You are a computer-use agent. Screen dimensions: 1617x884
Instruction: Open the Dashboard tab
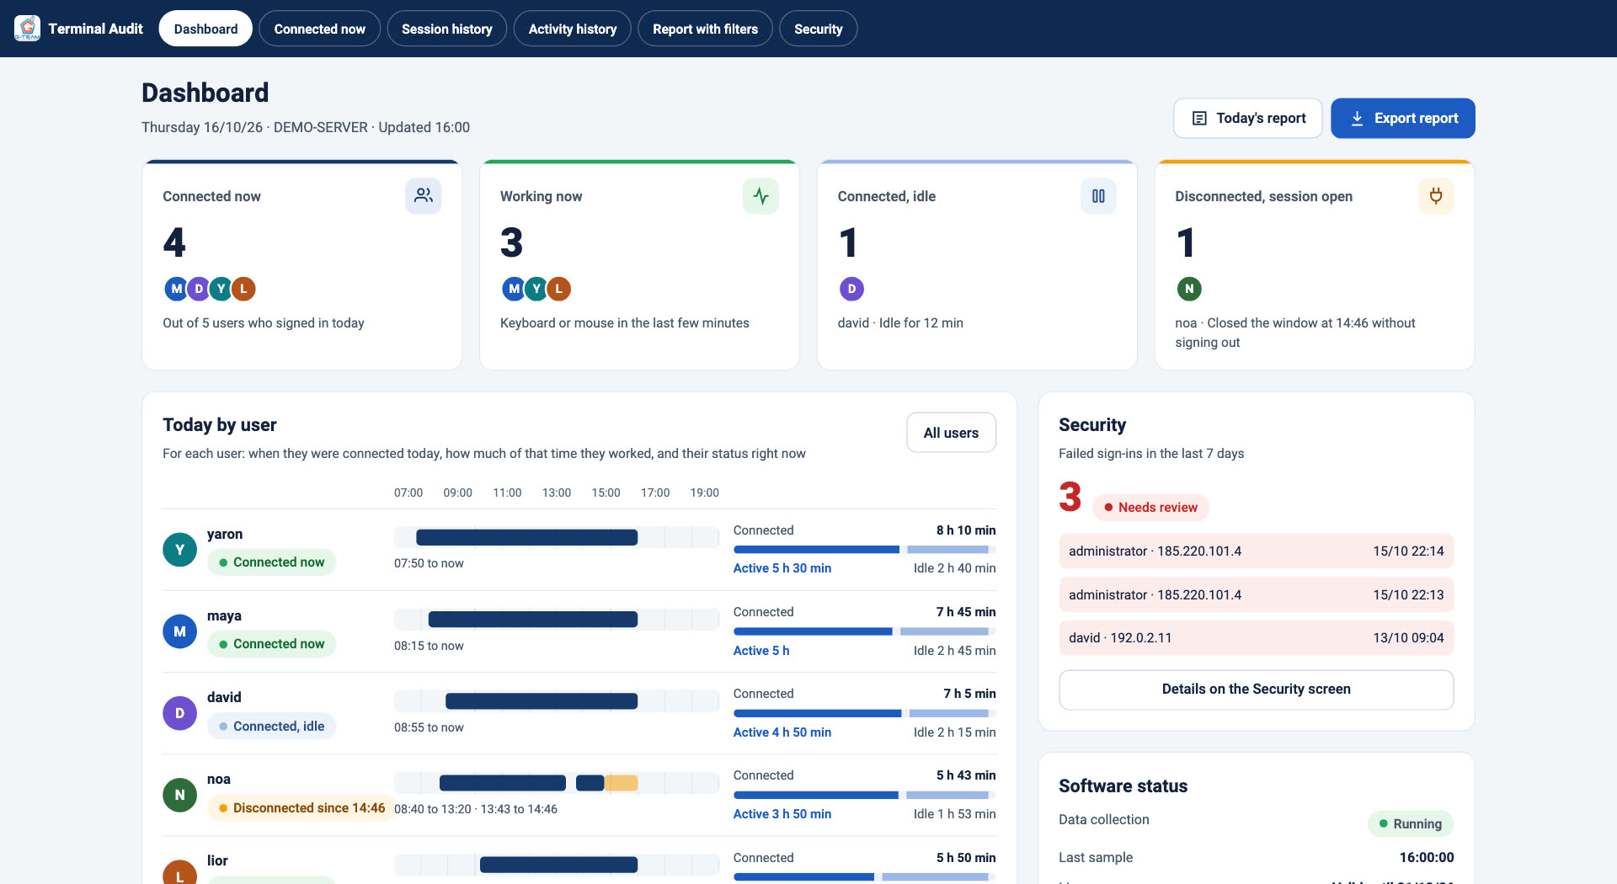pos(205,29)
